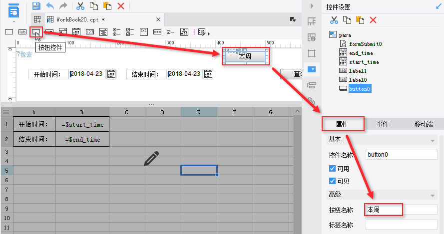Viewport: 444px width, 234px height.
Task: Paste using the main toolbar clipboard icon
Action: tap(107, 5)
